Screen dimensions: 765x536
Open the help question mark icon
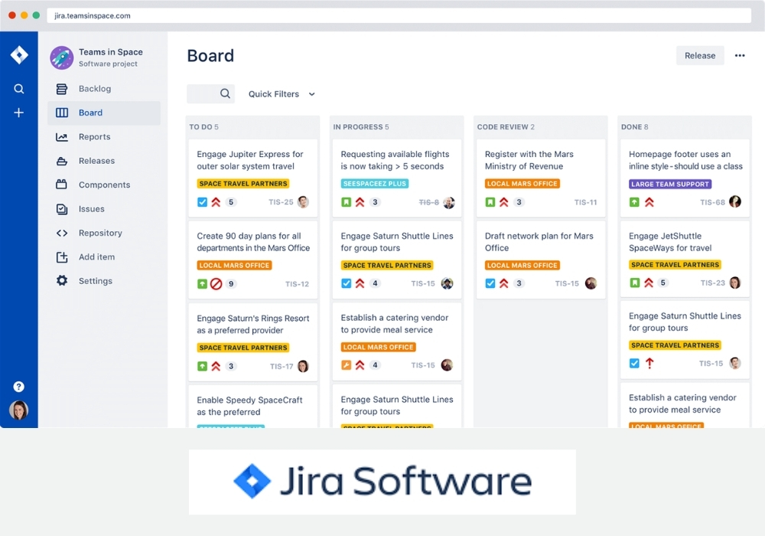[x=18, y=387]
